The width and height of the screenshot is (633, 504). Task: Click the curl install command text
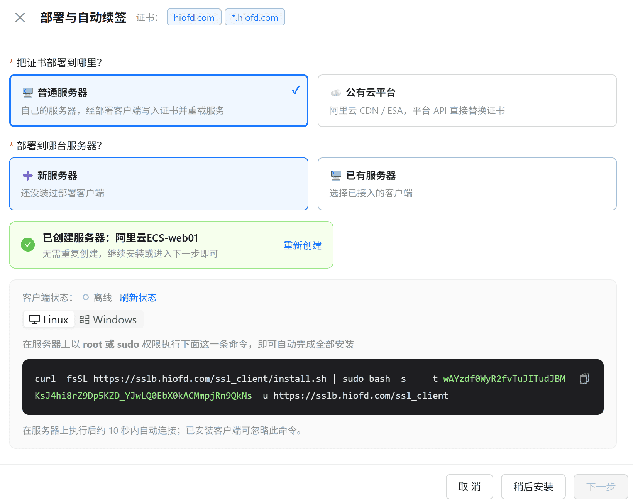(300, 387)
